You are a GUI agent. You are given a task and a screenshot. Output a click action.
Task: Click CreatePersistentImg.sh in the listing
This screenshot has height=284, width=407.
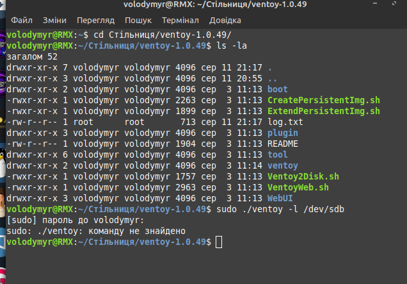tap(324, 100)
